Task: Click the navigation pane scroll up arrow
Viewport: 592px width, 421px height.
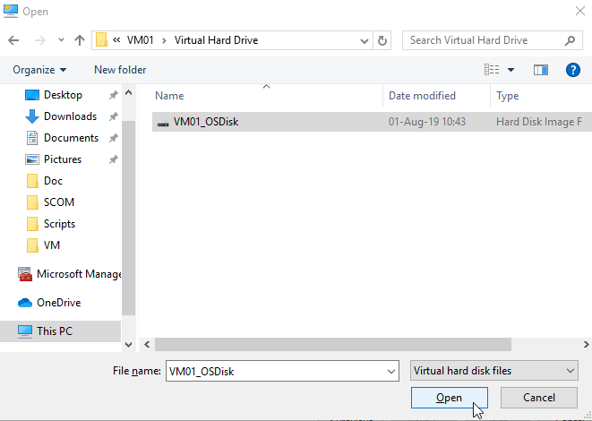Action: (x=128, y=92)
